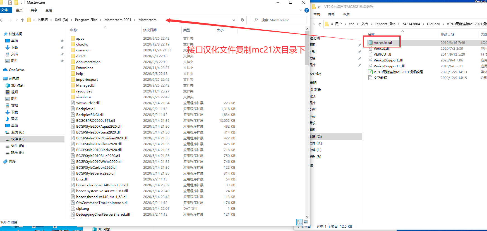
Task: Select the 文字教程 document in VT9.0 window
Action: (380, 78)
